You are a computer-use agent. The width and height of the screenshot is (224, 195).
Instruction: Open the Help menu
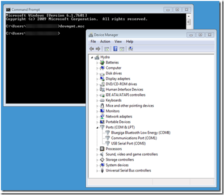click(x=130, y=41)
